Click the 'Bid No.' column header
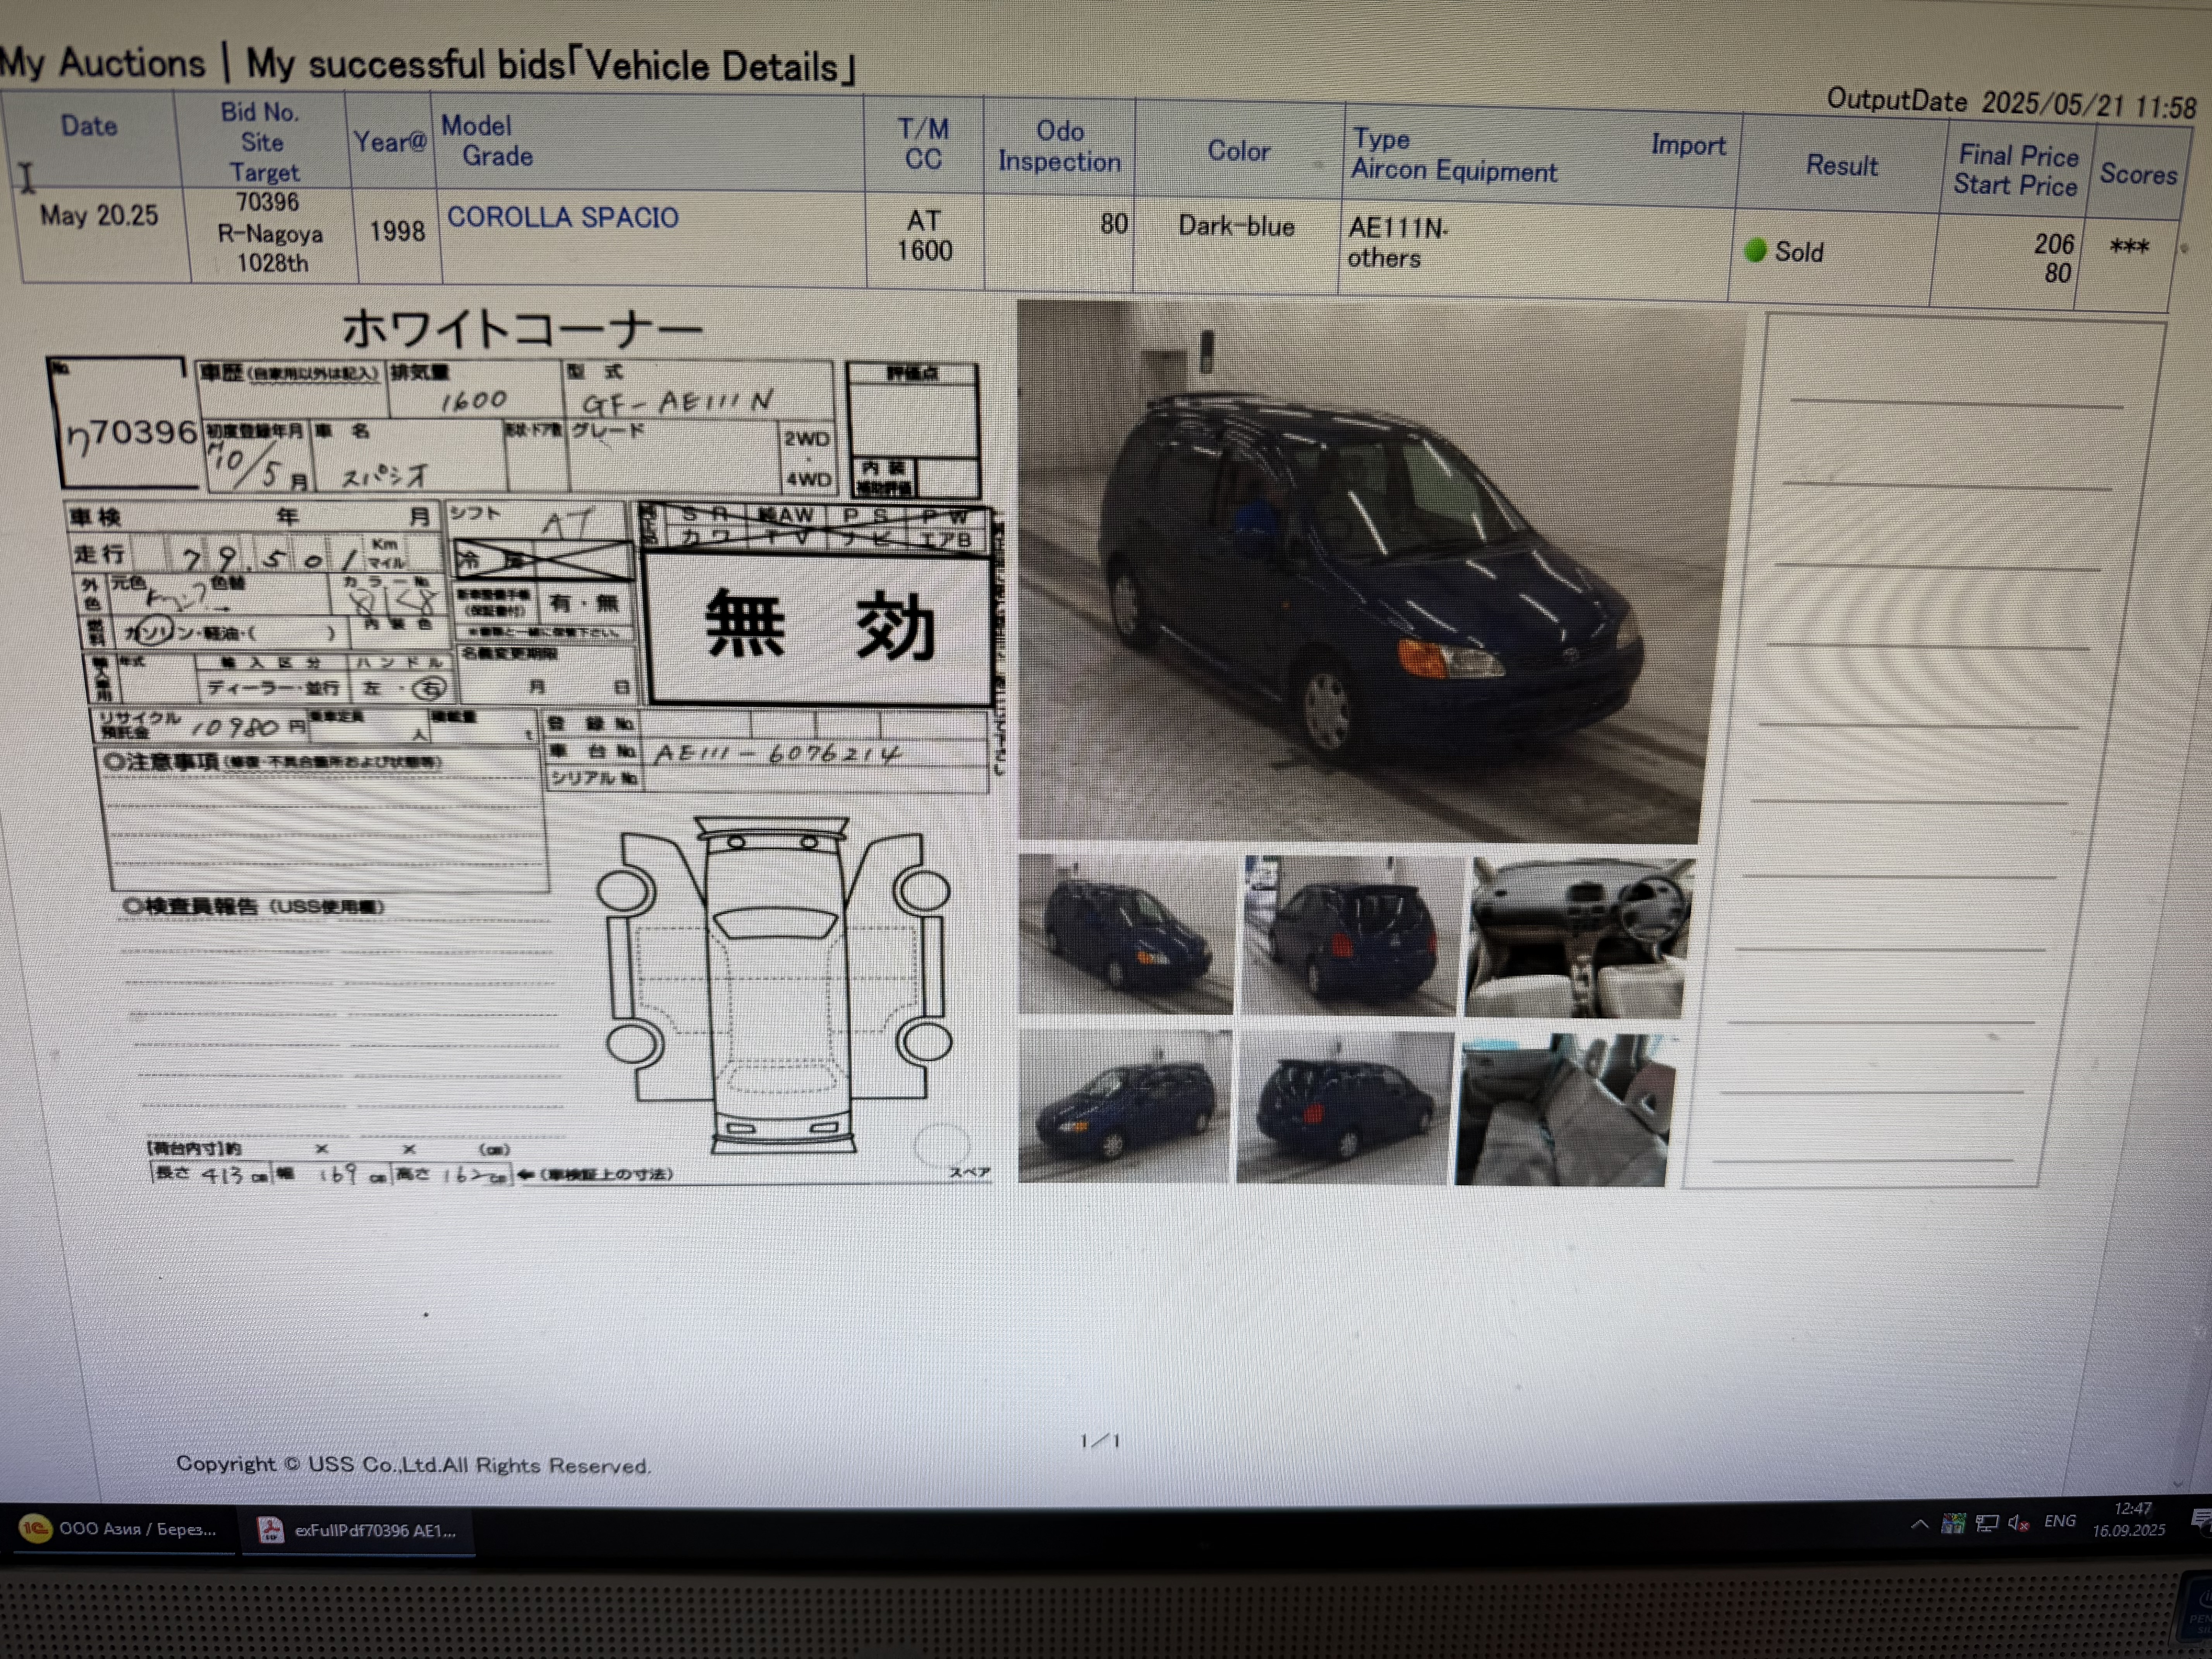The image size is (2212, 1659). tap(260, 112)
